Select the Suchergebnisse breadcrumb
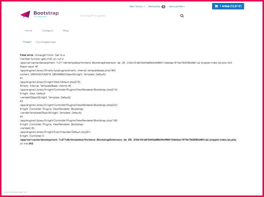Viewport: 264px width, 197px height. point(46,42)
